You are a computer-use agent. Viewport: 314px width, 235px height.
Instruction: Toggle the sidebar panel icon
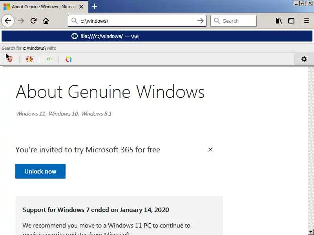pyautogui.click(x=291, y=21)
